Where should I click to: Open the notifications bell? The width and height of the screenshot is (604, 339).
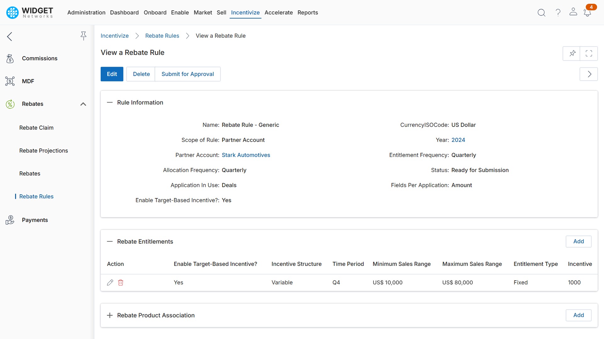point(588,13)
